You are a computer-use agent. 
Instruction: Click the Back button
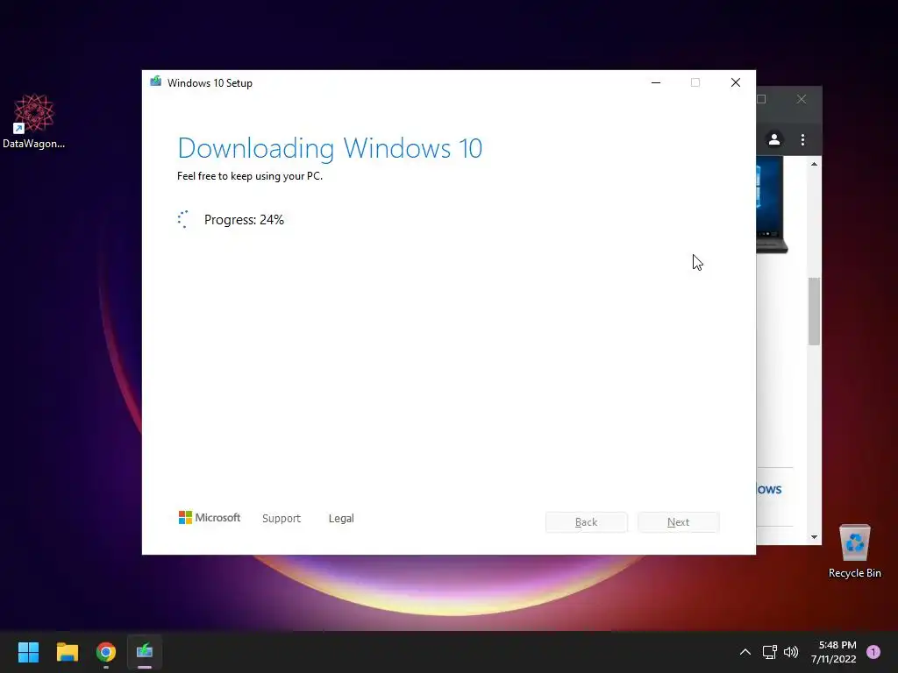tap(587, 522)
